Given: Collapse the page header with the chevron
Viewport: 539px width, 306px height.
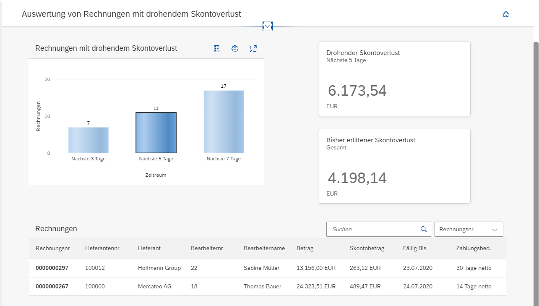Looking at the screenshot, I should 267,26.
